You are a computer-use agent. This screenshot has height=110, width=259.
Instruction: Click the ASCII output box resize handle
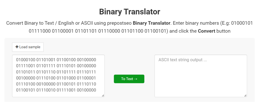(245, 95)
